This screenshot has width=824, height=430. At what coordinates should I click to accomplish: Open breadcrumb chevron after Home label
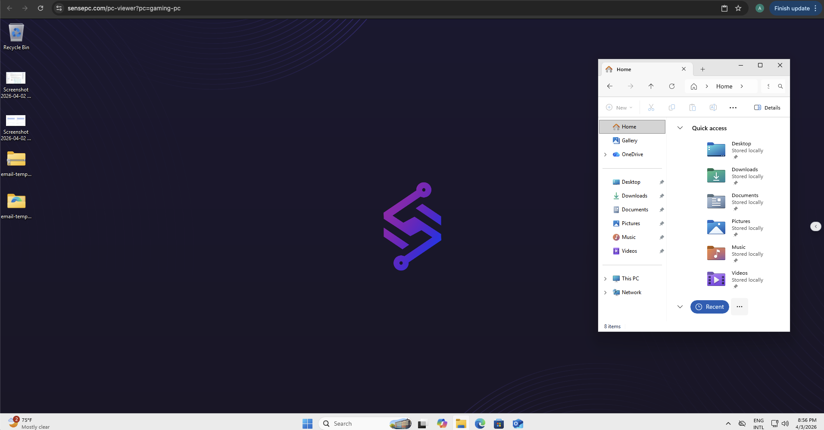pyautogui.click(x=742, y=86)
